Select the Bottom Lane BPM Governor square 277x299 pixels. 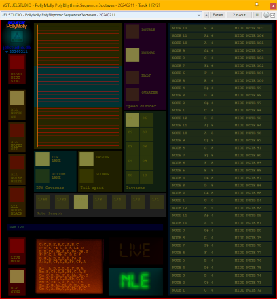click(43, 176)
